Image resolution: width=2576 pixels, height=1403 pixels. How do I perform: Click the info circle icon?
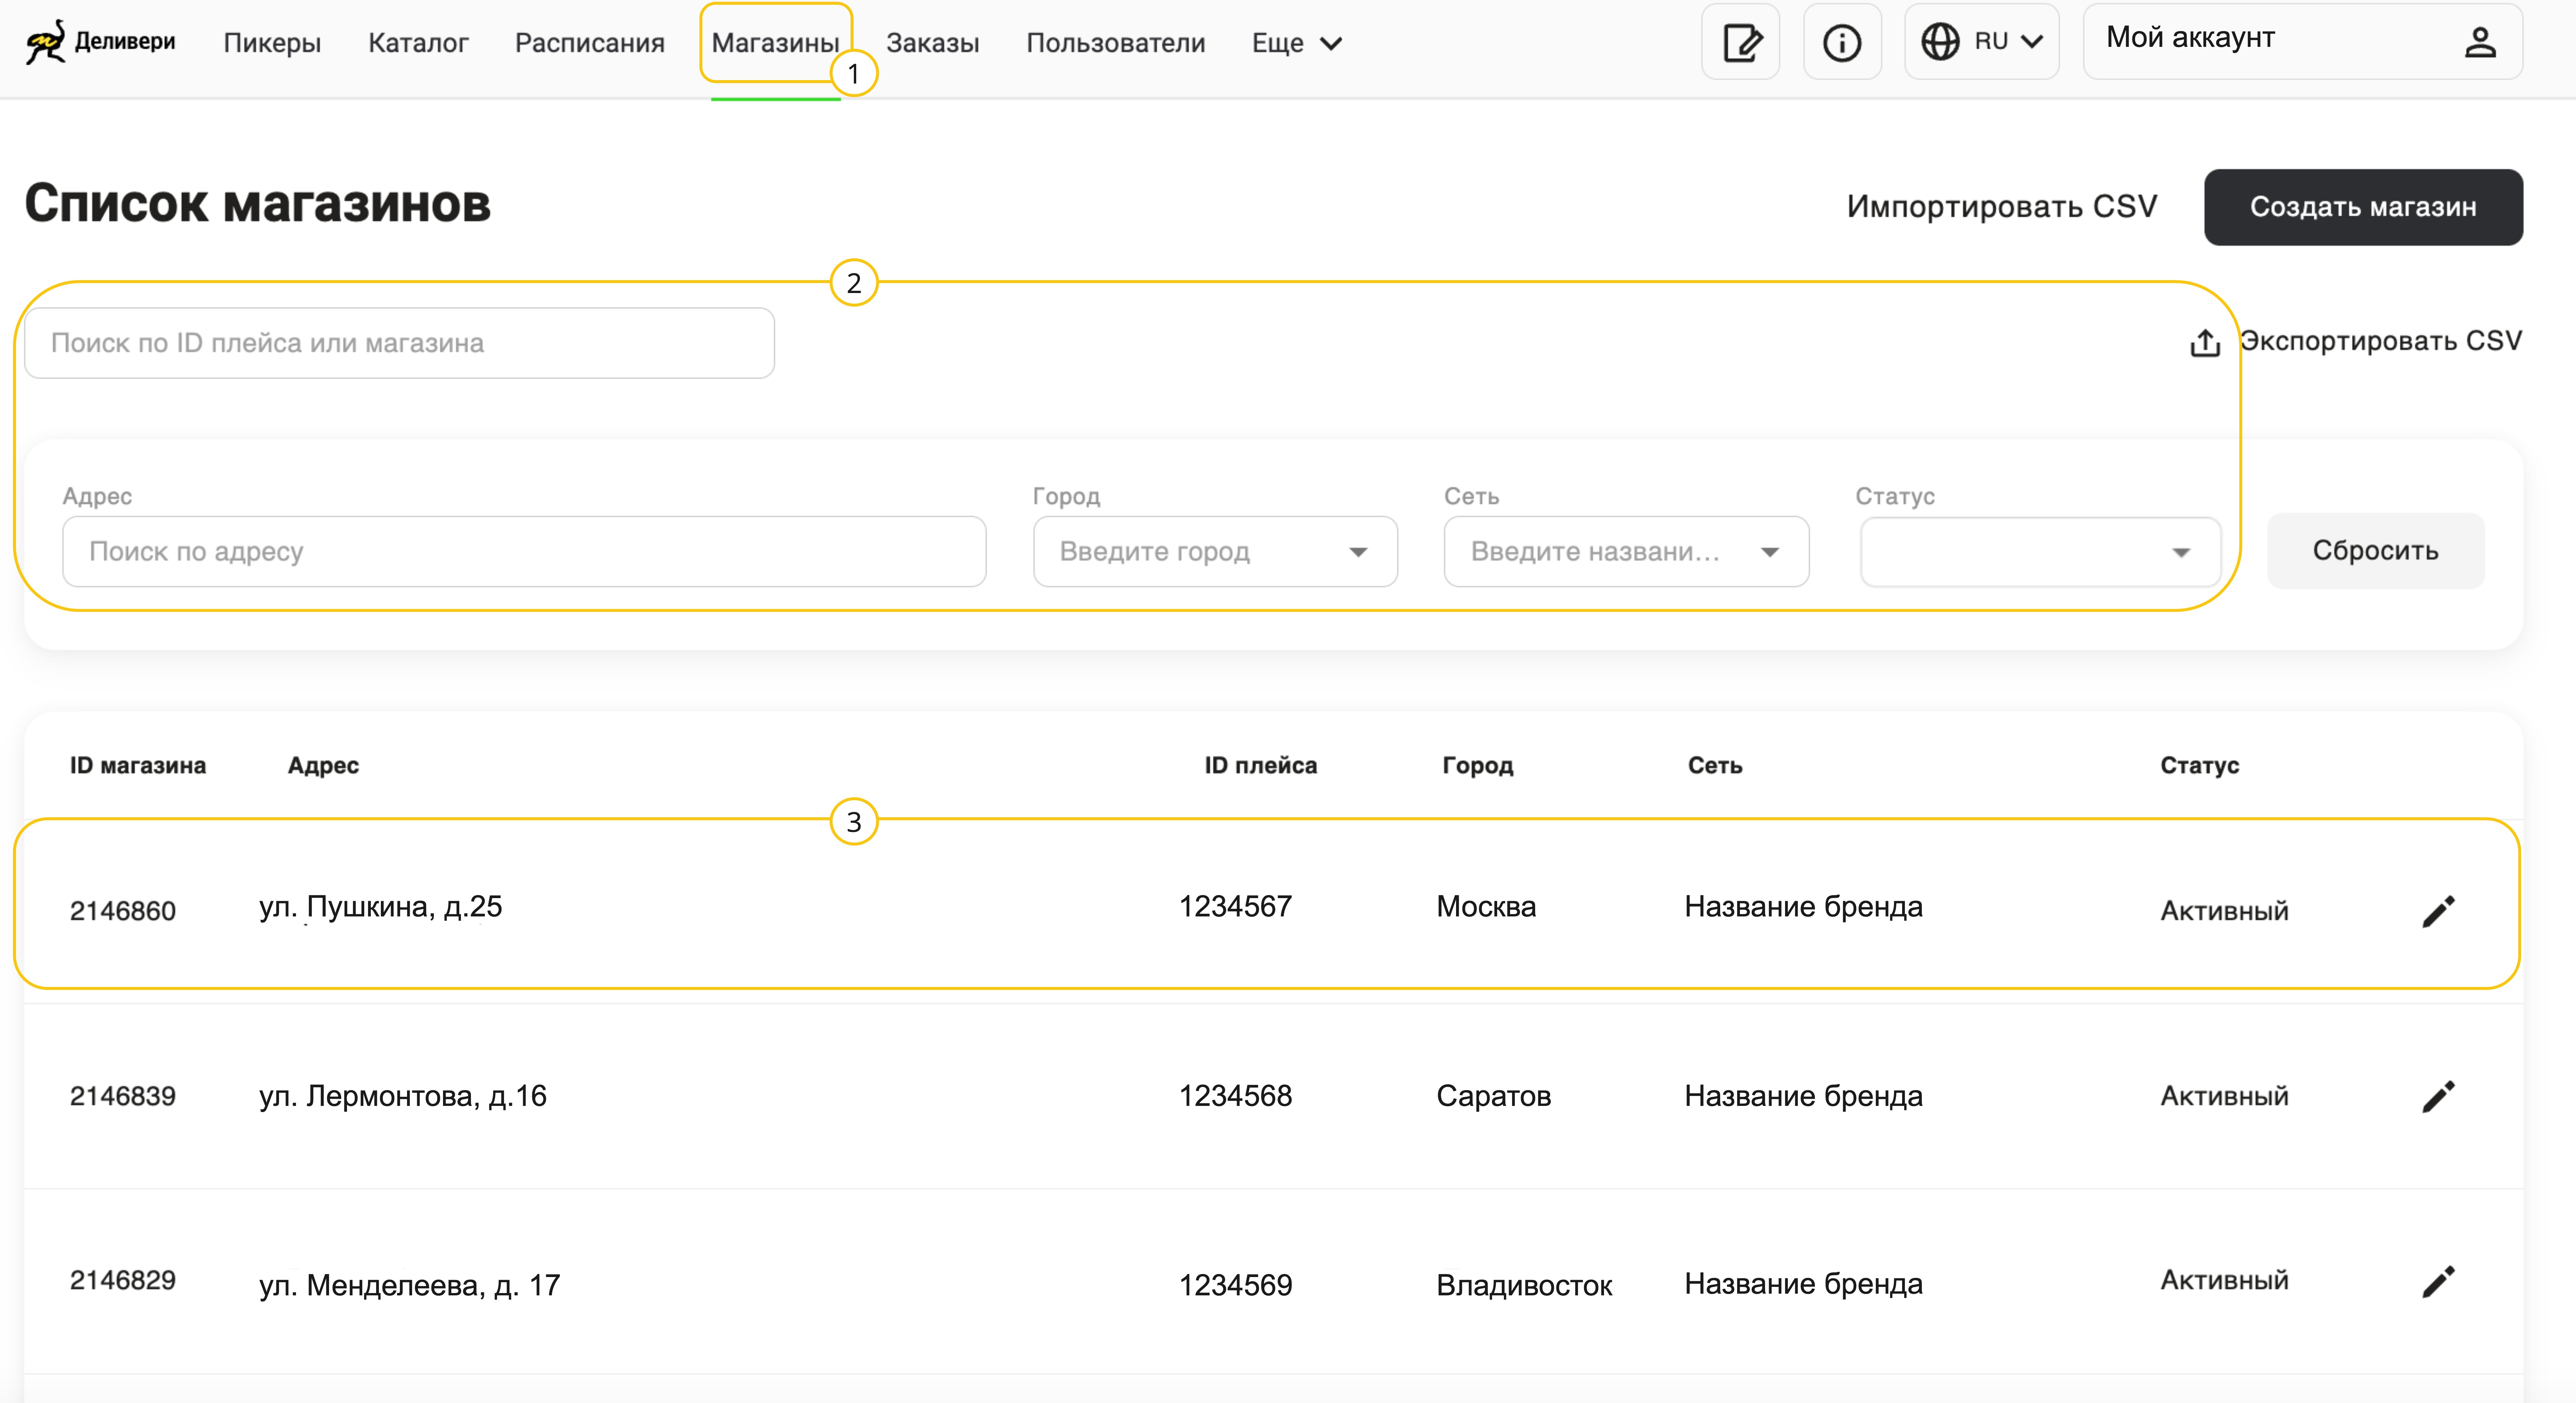tap(1842, 43)
